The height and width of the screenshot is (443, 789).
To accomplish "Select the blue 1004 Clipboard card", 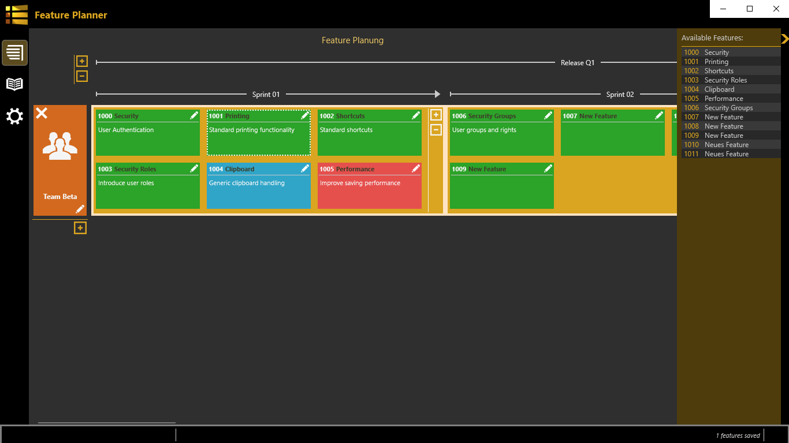I will 259,186.
